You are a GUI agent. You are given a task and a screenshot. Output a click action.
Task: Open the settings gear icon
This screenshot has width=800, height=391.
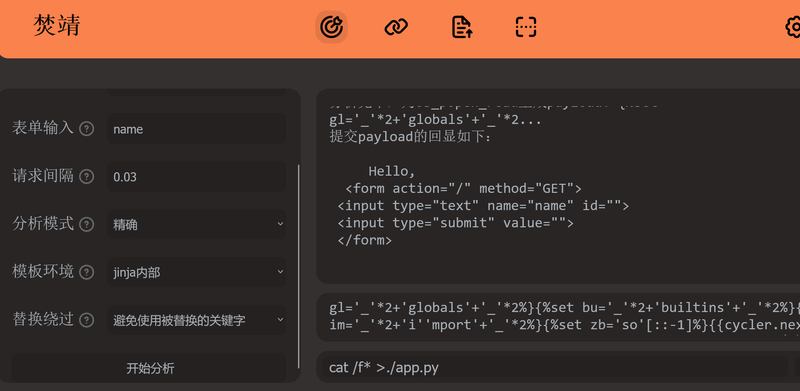click(793, 27)
